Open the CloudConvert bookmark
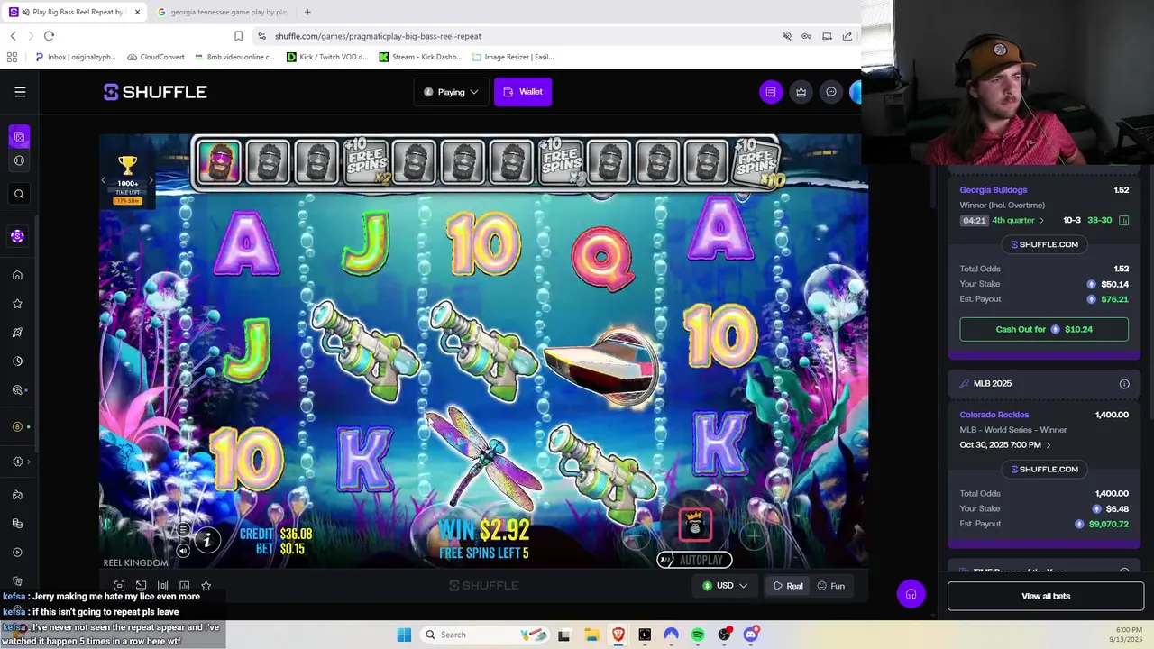The height and width of the screenshot is (649, 1154). click(x=156, y=57)
